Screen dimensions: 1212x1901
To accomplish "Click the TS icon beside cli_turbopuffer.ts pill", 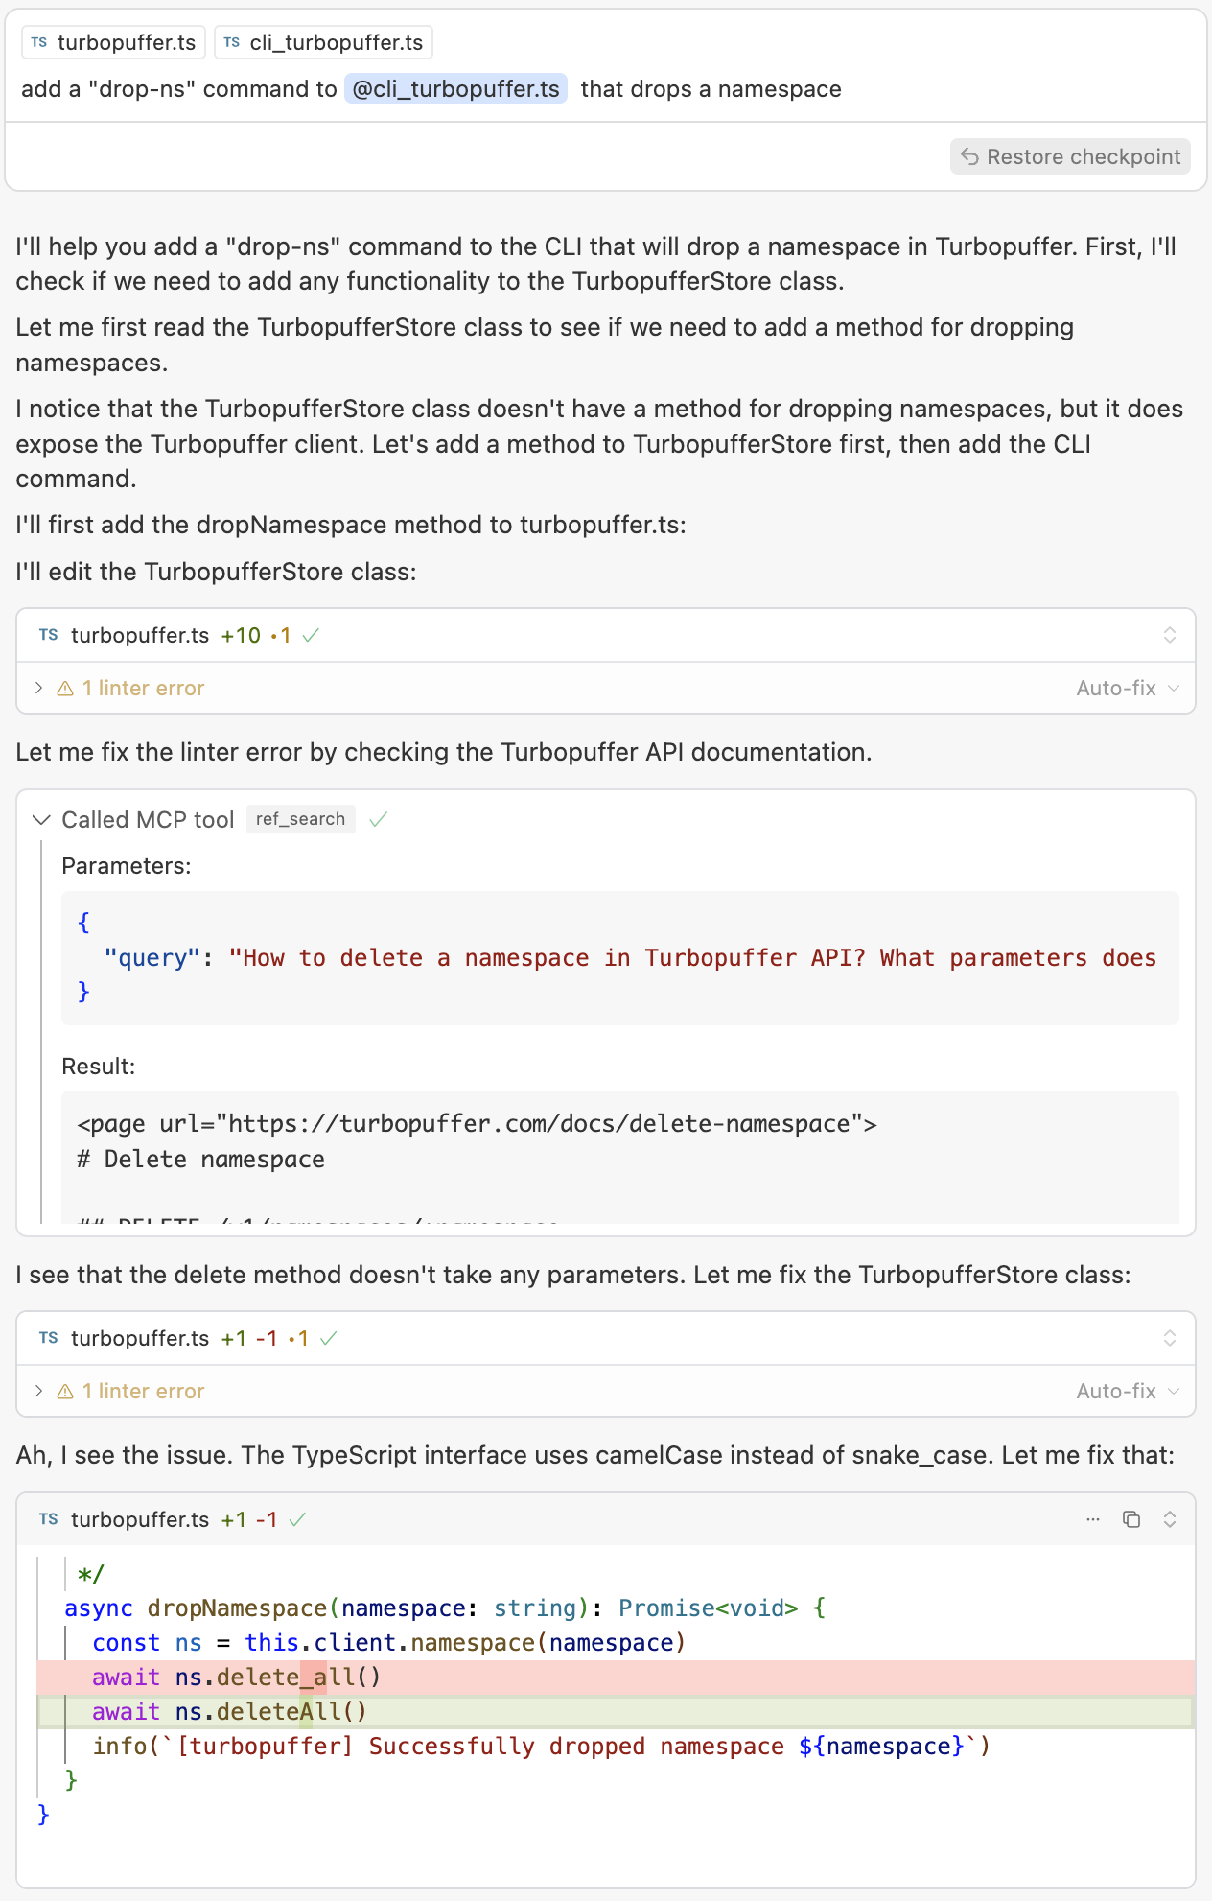I will click(230, 42).
